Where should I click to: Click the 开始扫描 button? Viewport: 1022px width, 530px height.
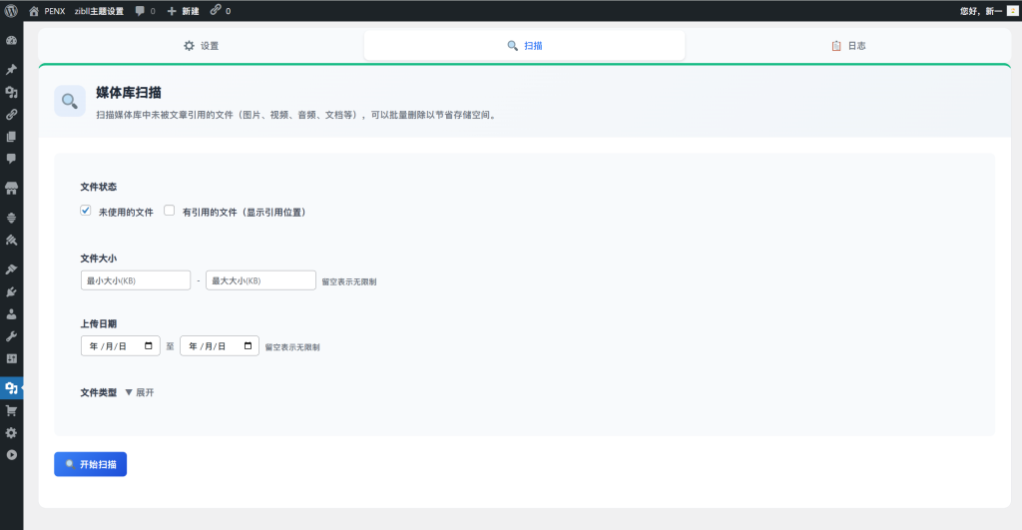[91, 464]
